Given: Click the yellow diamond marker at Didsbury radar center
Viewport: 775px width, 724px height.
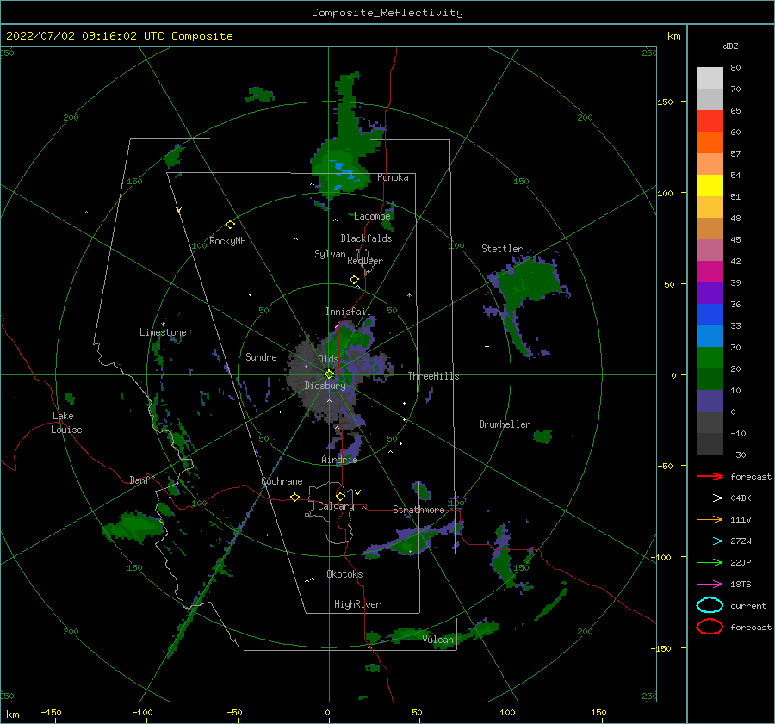Looking at the screenshot, I should (x=329, y=374).
